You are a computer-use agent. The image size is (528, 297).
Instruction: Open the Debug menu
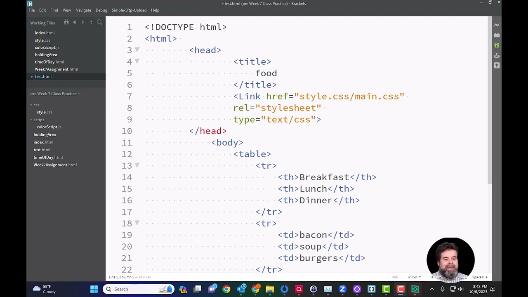point(101,10)
